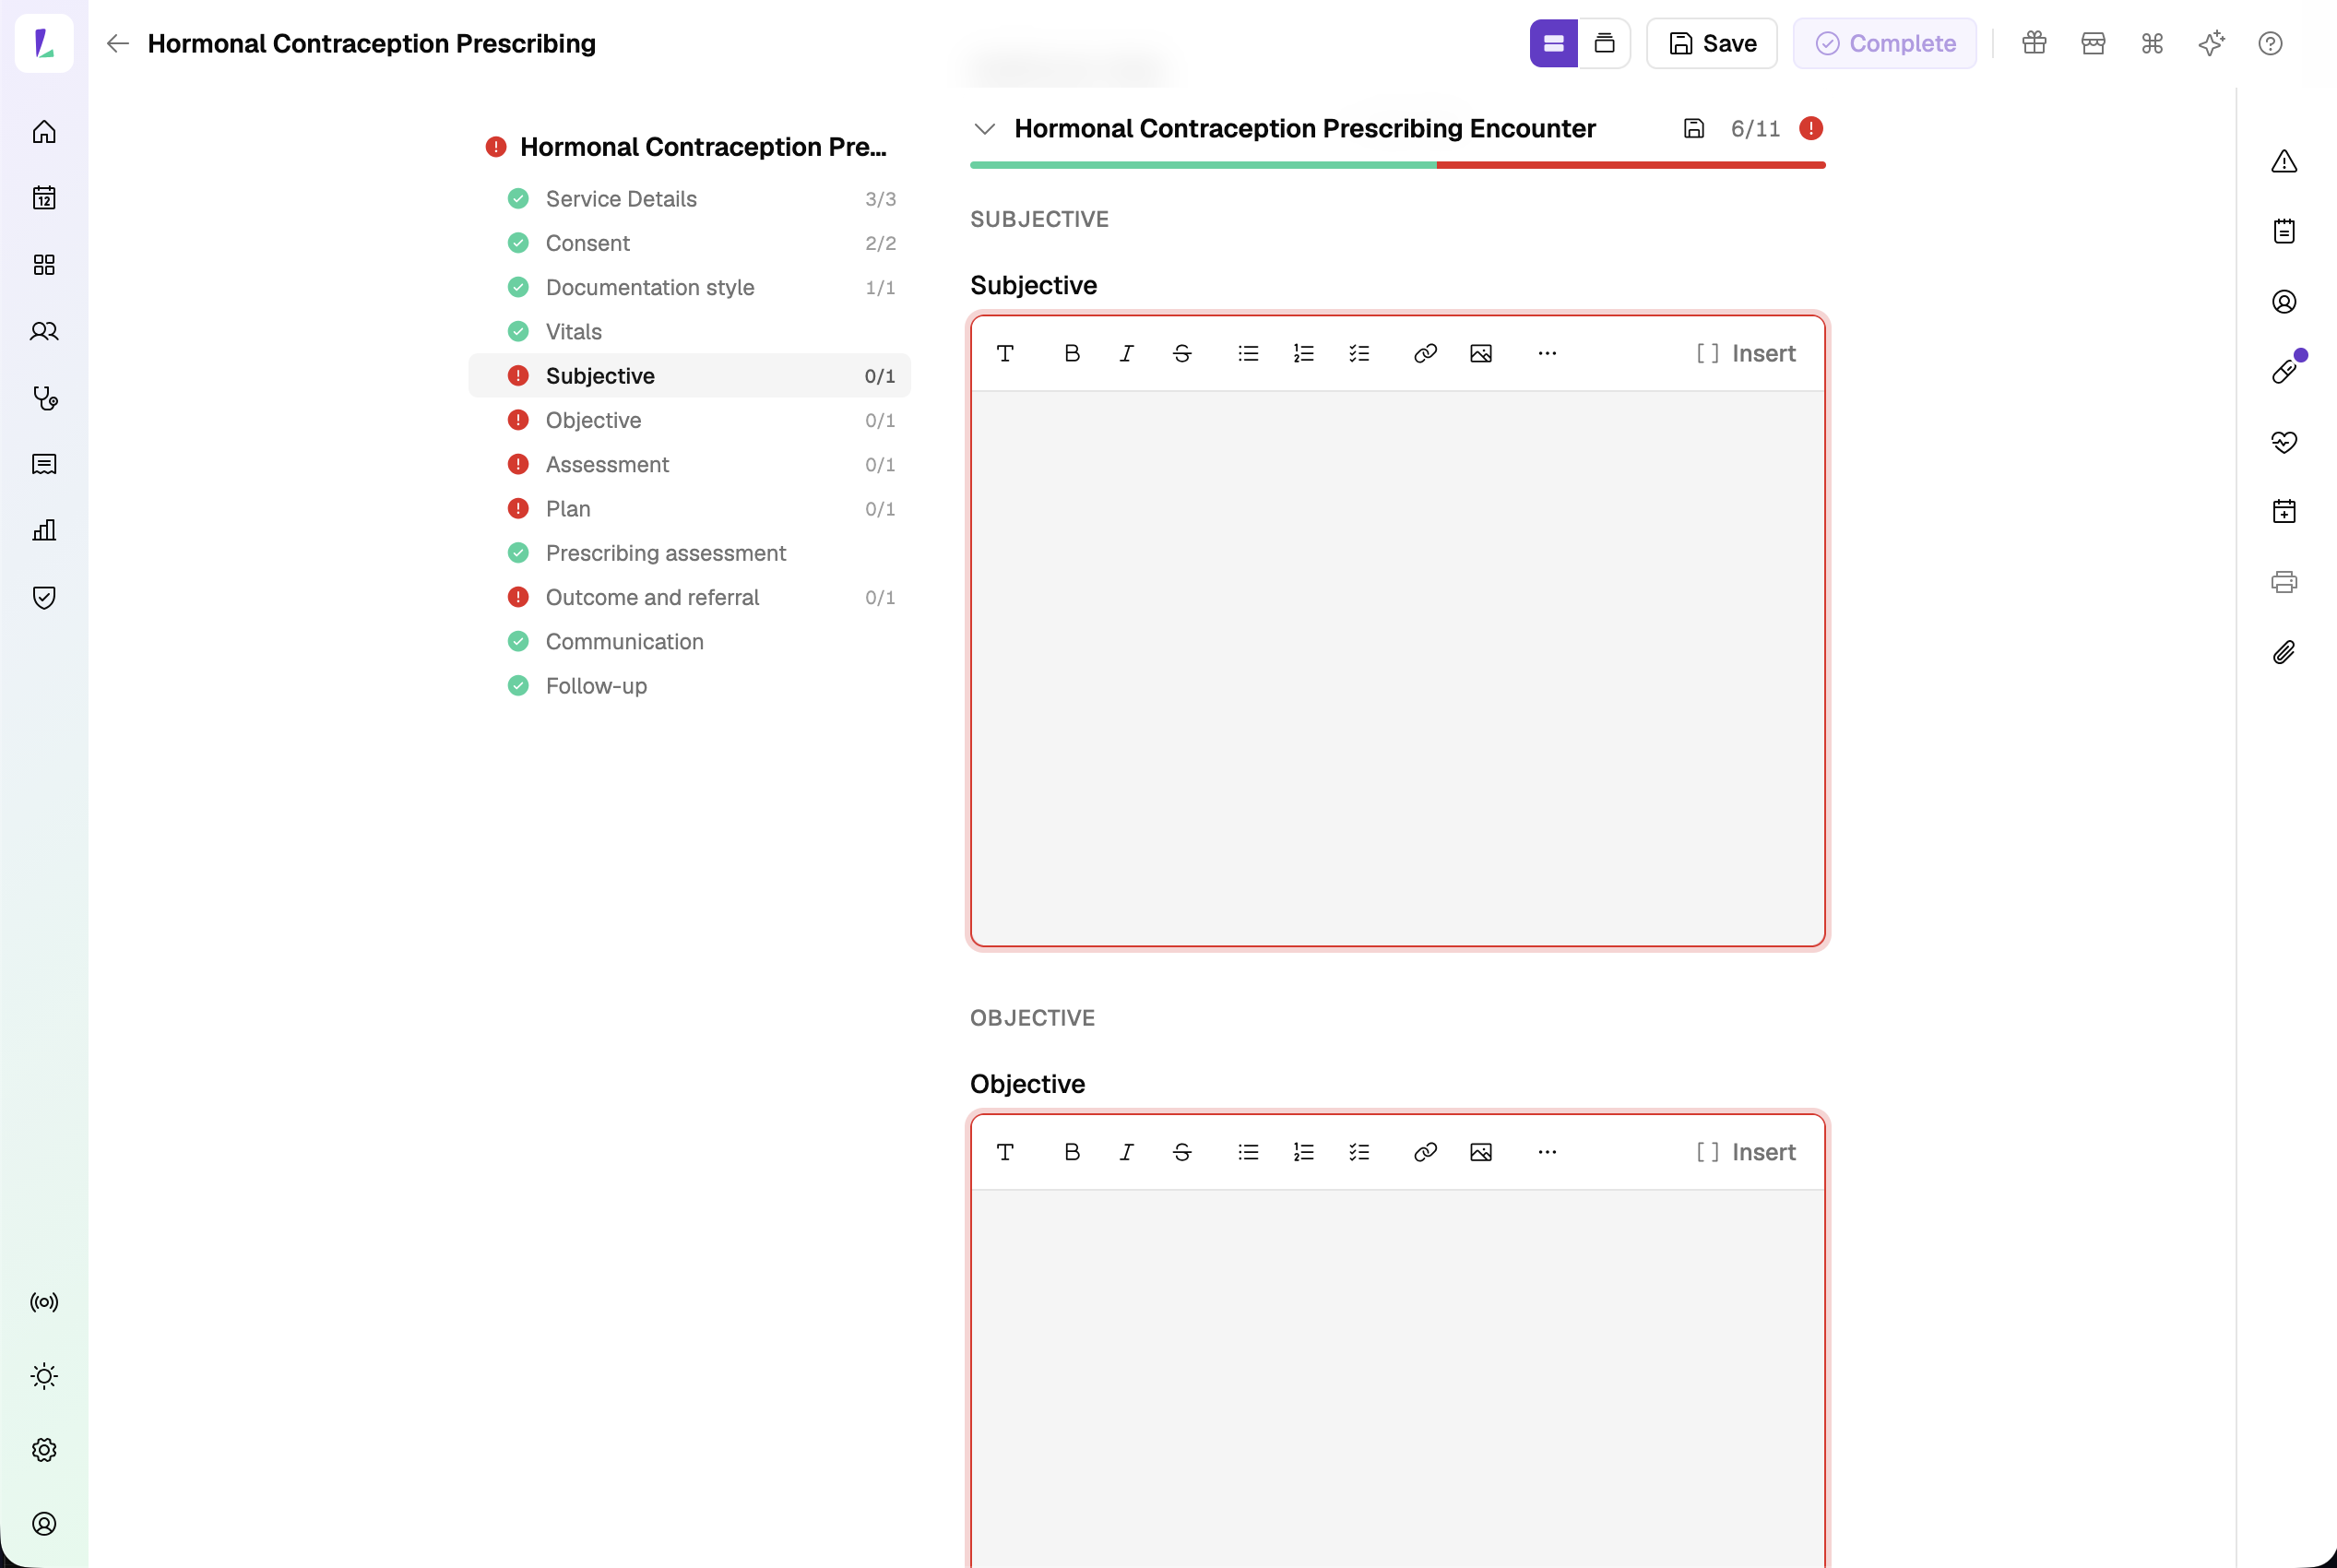
Task: Click into the Subjective text area
Action: pyautogui.click(x=1398, y=668)
